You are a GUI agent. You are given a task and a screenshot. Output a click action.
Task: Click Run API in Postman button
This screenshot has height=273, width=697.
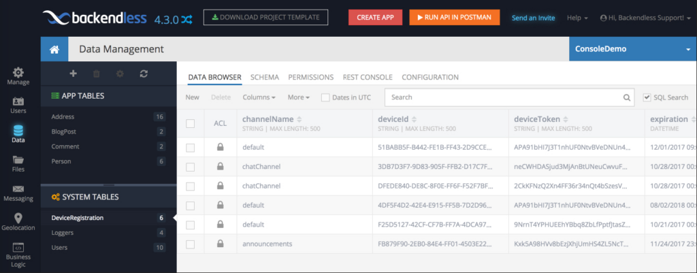(454, 17)
